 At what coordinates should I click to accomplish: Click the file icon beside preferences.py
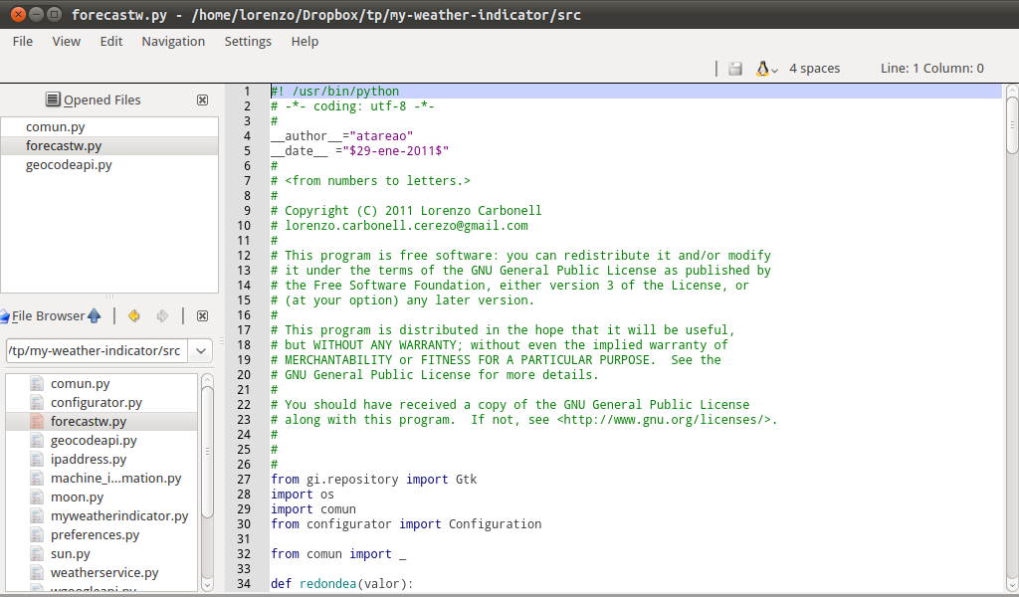point(37,534)
